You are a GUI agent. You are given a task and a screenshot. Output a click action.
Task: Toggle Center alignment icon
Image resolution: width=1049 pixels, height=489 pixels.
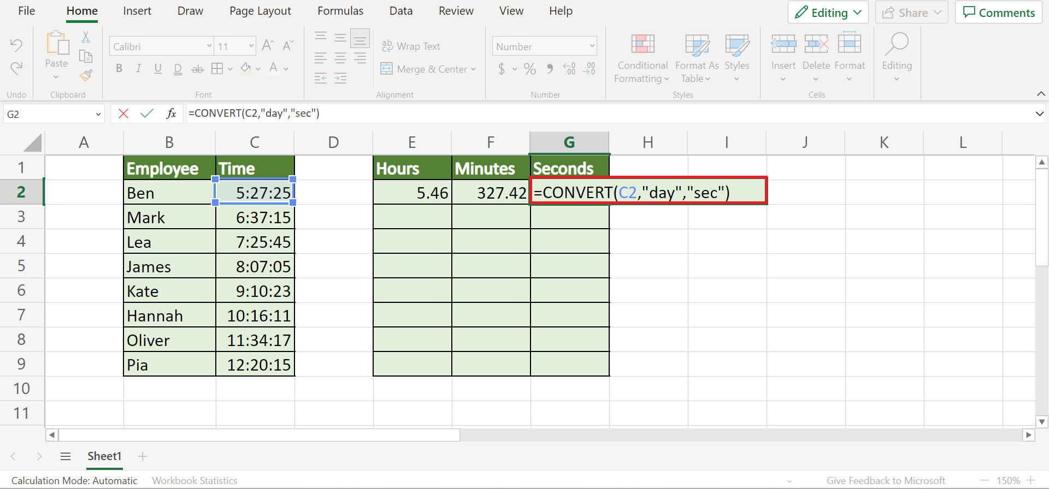pyautogui.click(x=340, y=58)
